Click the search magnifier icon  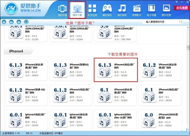pos(181,22)
